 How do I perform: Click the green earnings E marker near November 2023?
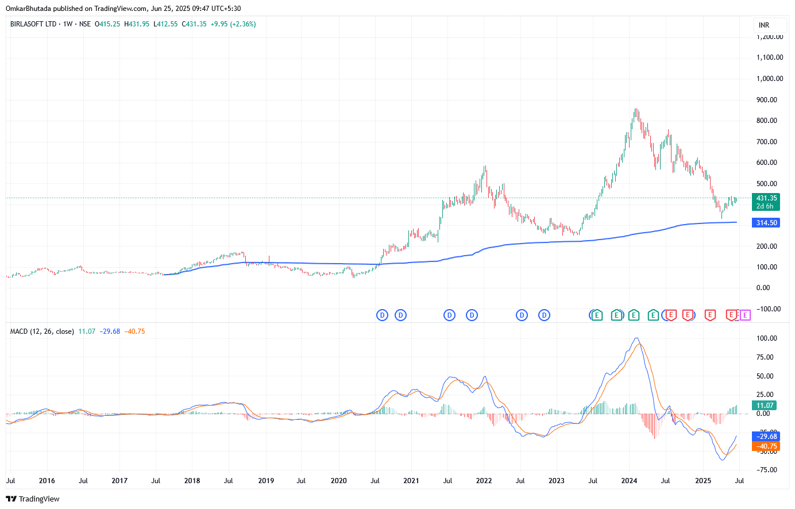tap(616, 315)
